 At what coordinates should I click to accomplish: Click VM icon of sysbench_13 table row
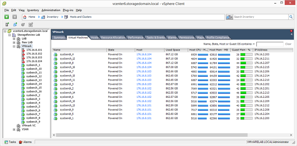(55, 105)
